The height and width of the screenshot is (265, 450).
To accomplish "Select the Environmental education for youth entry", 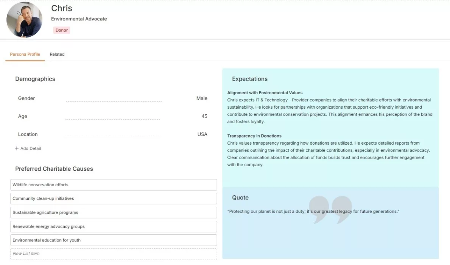I will (114, 240).
